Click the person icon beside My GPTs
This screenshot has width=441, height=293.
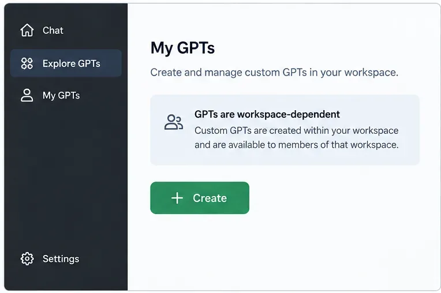[27, 95]
